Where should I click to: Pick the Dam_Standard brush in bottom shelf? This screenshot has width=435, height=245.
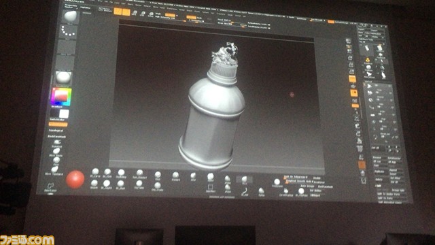point(139,174)
